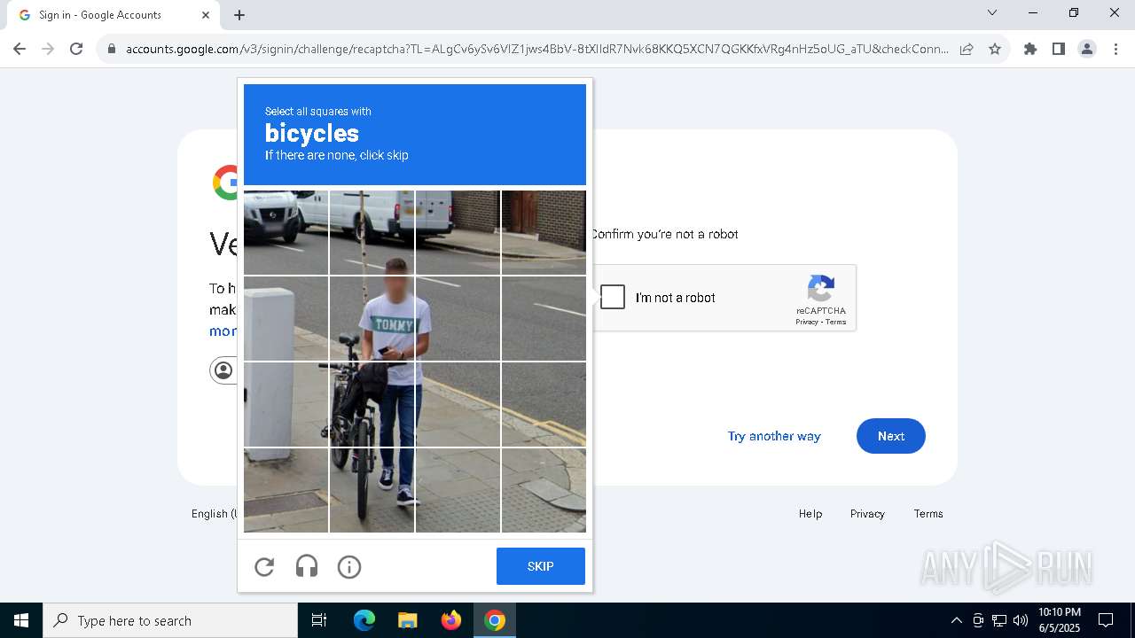Open the Terms footer link
Viewport: 1135px width, 638px height.
[928, 514]
